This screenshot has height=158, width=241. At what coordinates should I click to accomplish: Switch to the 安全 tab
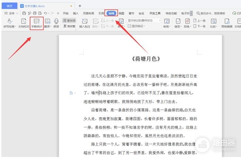(141, 13)
